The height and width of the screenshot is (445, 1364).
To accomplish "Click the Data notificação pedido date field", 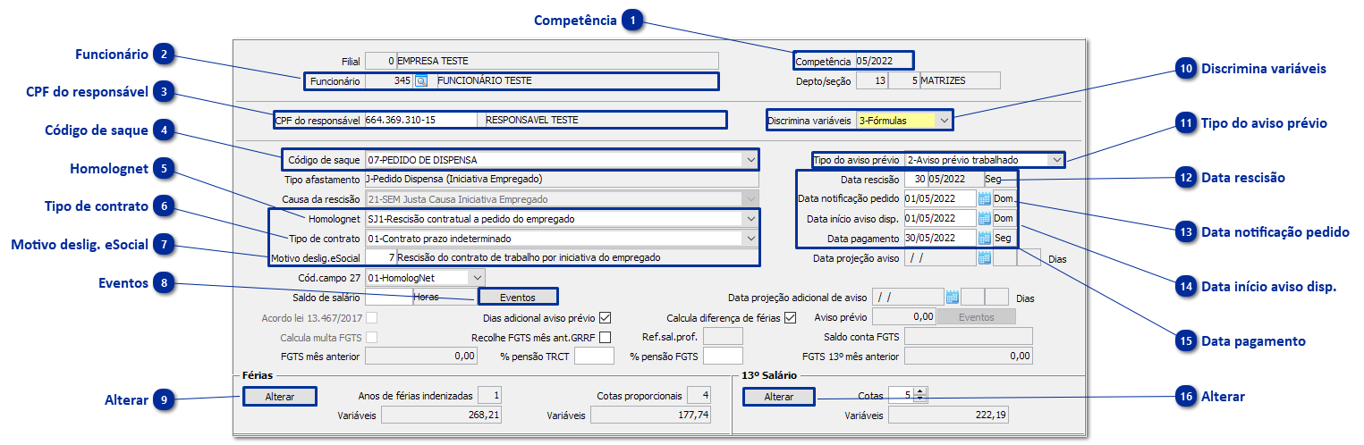I will [x=940, y=198].
